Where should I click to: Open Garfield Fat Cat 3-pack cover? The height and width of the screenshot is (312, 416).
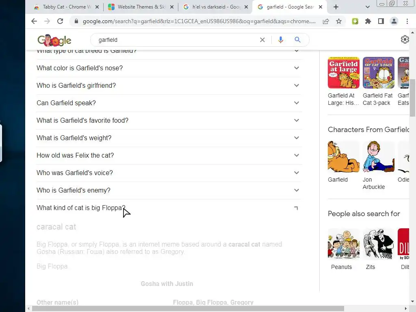(379, 73)
